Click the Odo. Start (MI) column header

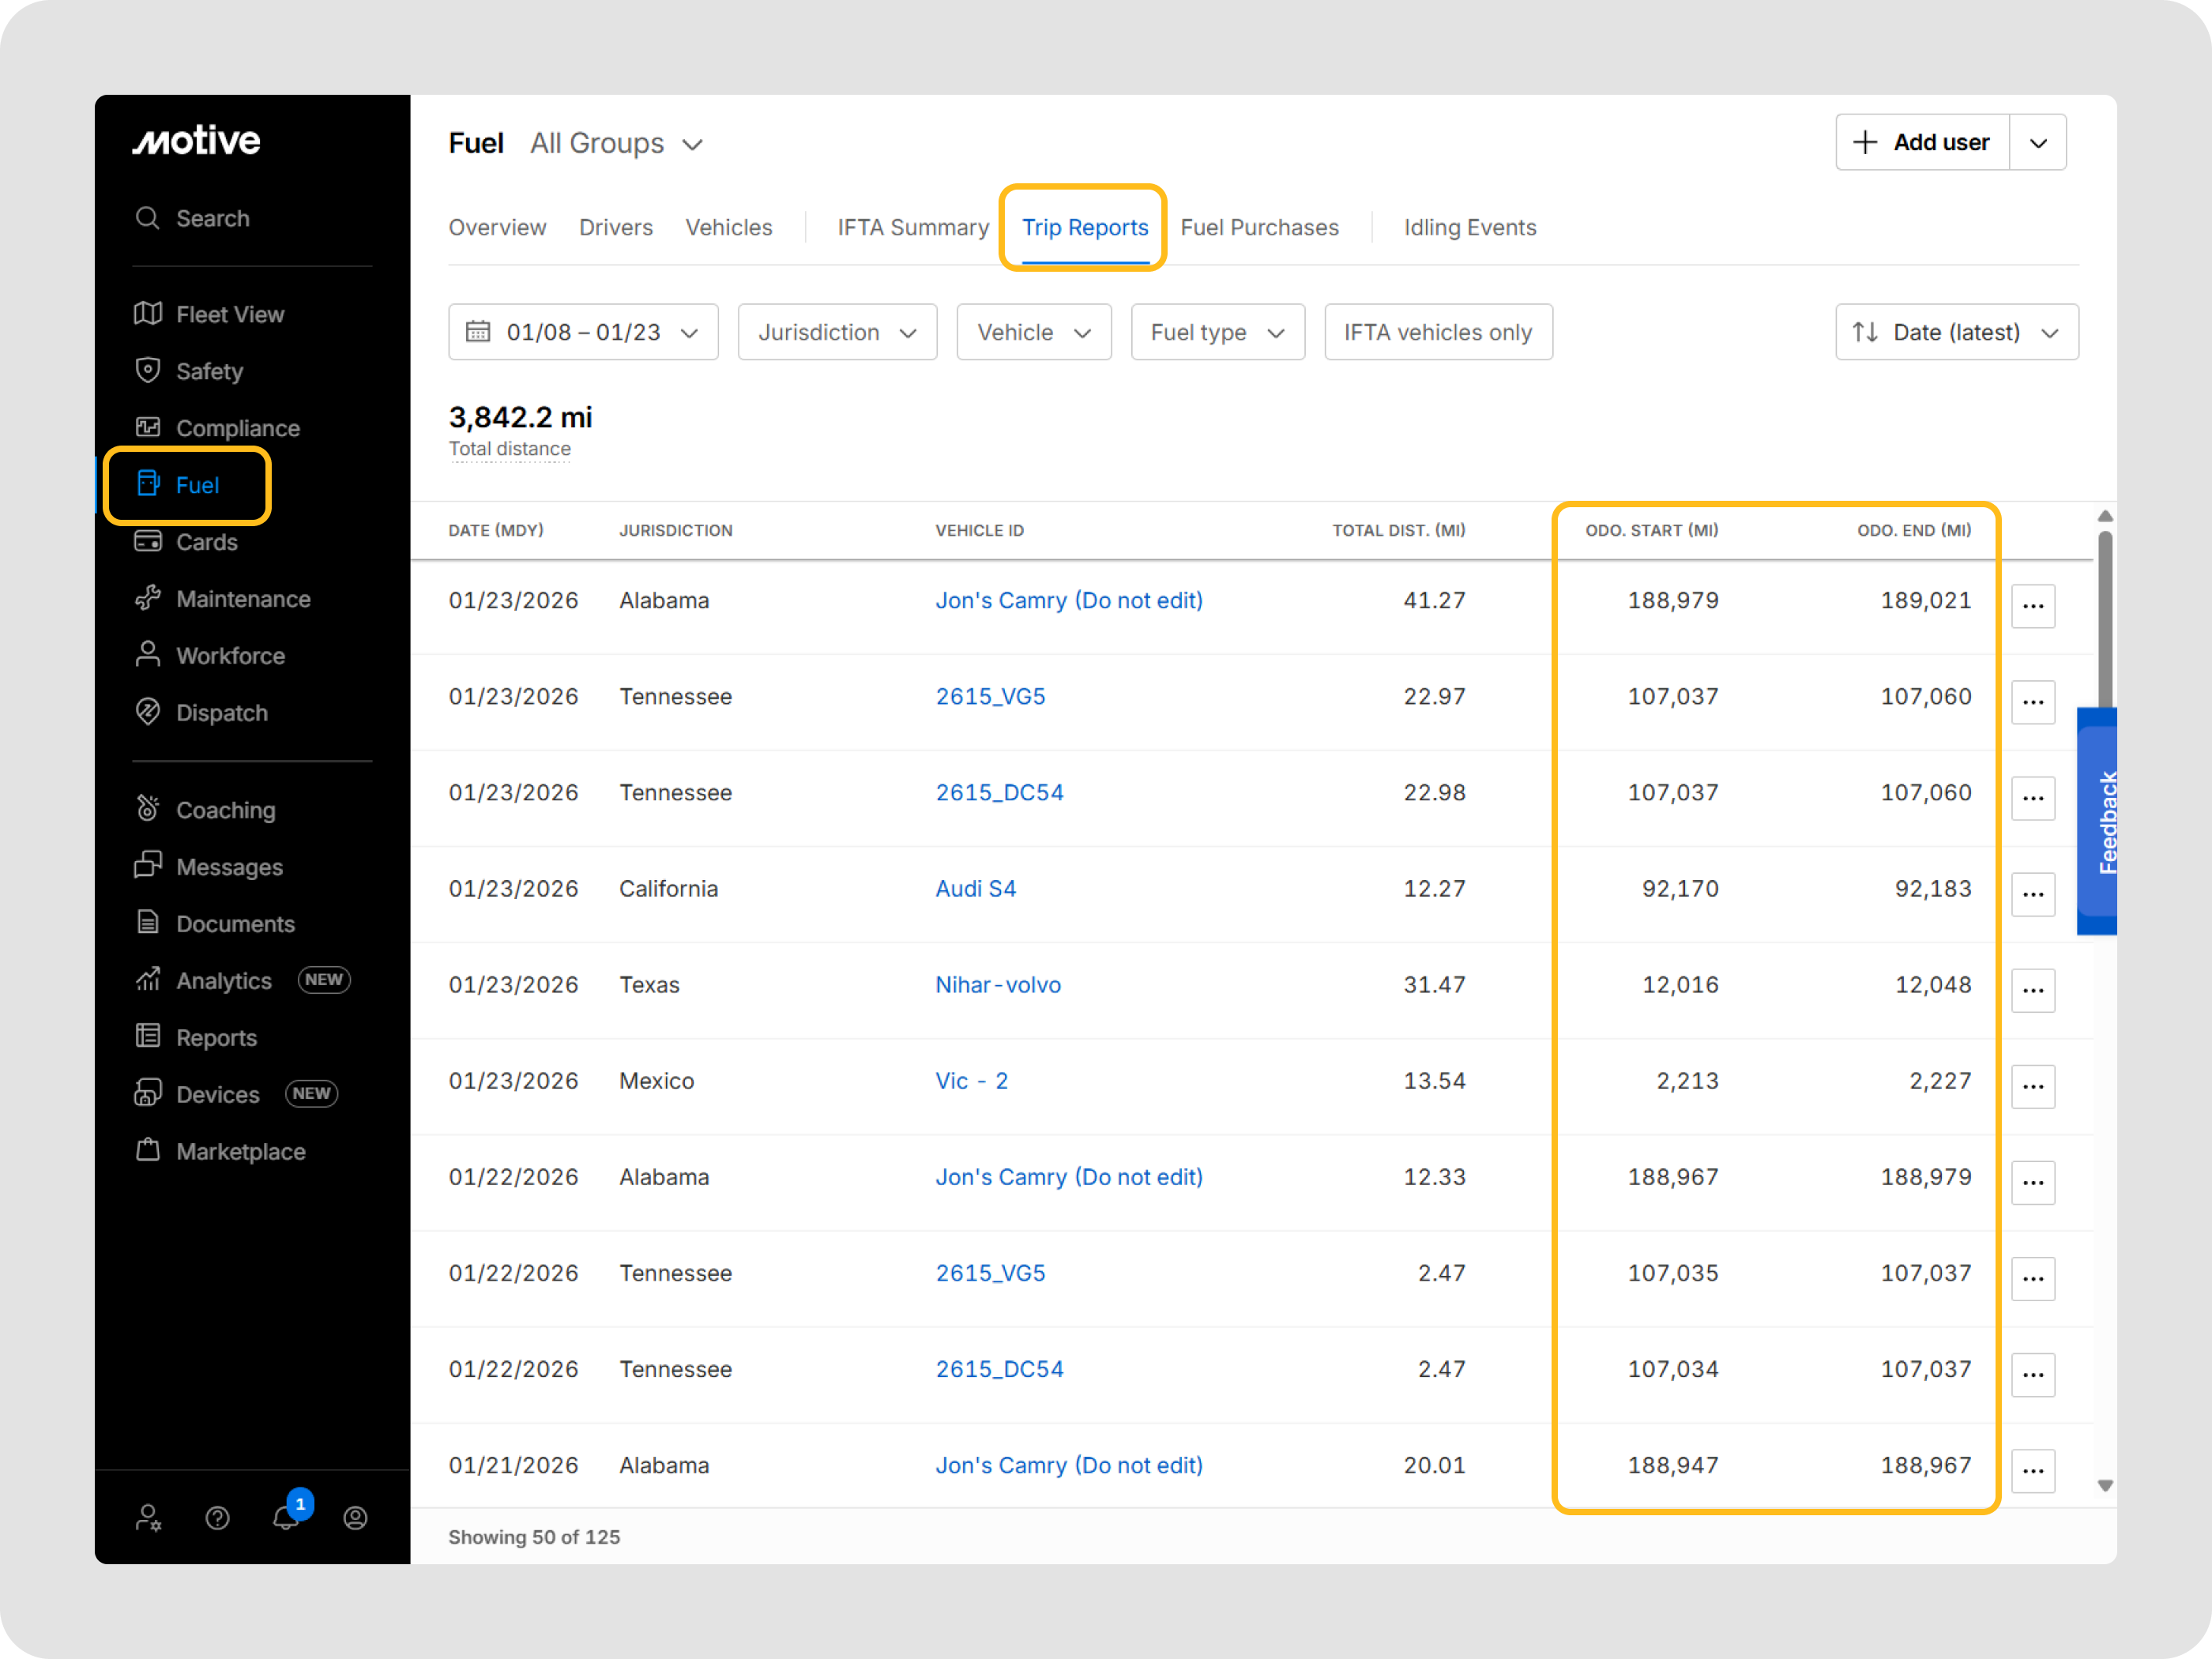[x=1652, y=531]
